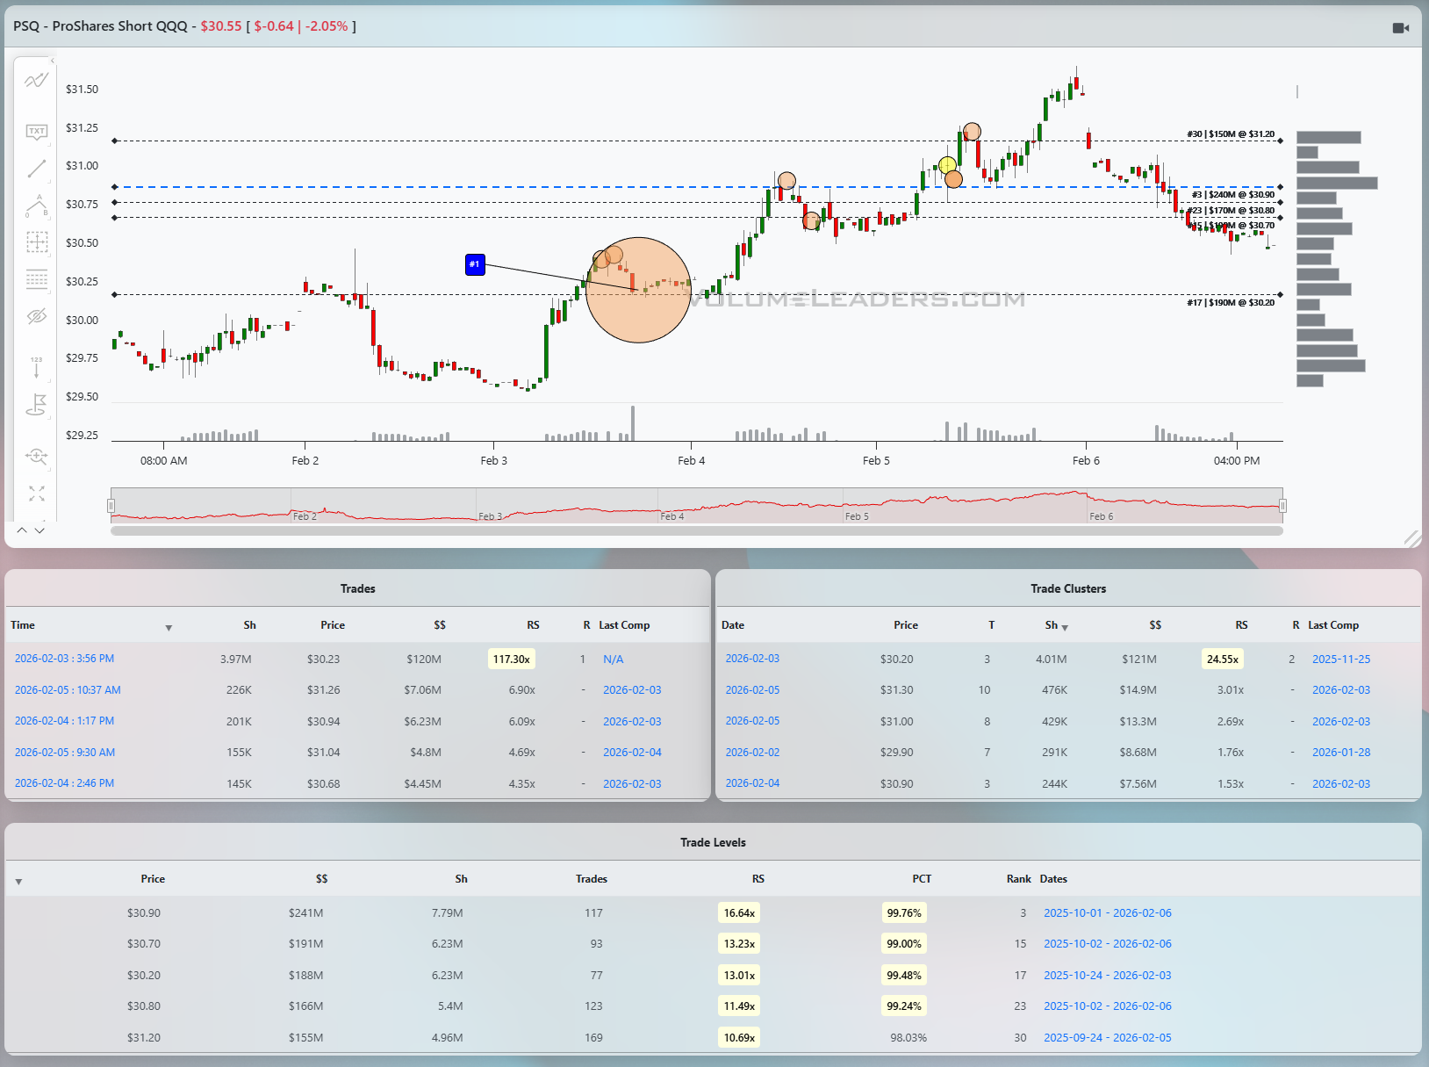The height and width of the screenshot is (1067, 1429).
Task: Click the horizontal scrollbar under the navigator
Action: [696, 530]
